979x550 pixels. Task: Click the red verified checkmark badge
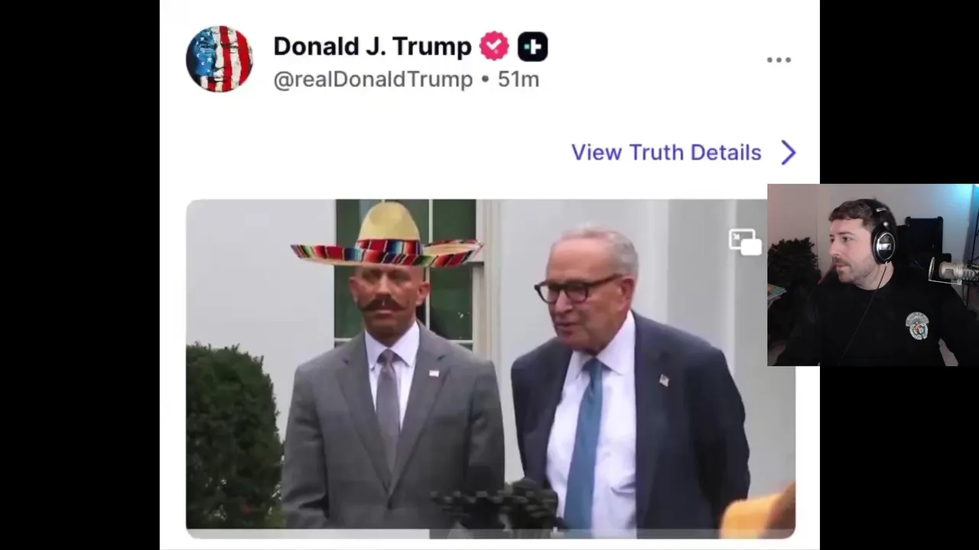(494, 47)
